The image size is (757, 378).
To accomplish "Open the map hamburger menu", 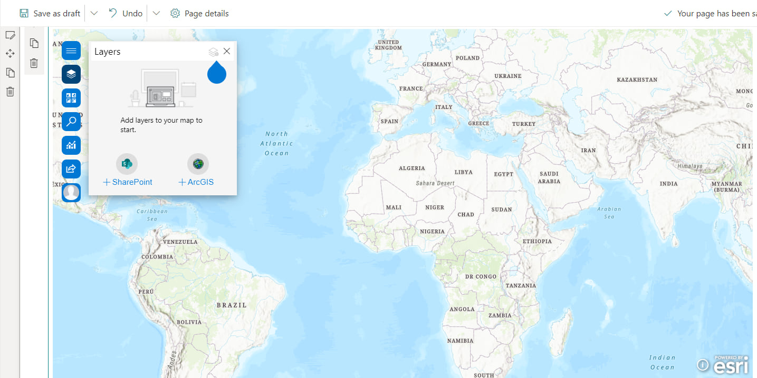I will [71, 51].
